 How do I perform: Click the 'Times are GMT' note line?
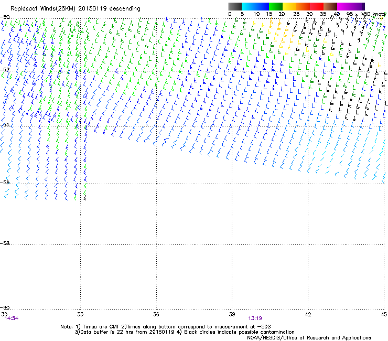166,327
